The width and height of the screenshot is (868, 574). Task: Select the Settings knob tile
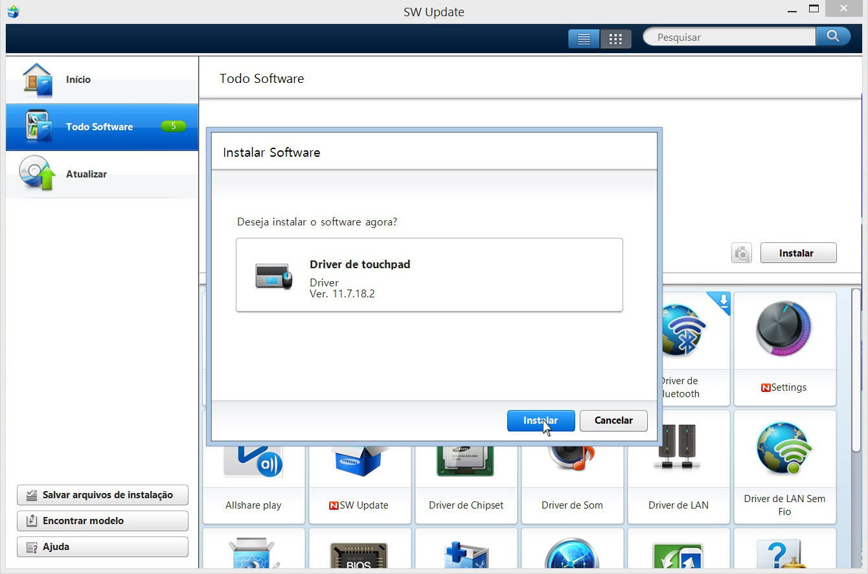tap(785, 349)
